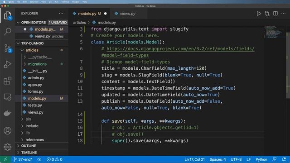The image size is (290, 163).
Task: Open tests.py in the file tree
Action: [x=42, y=105]
